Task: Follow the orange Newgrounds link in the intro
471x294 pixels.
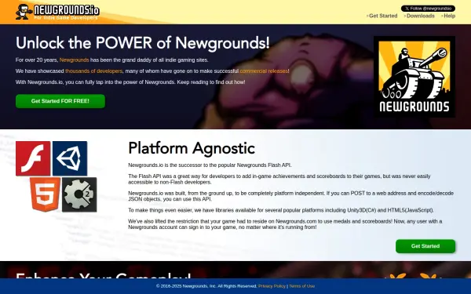Action: pyautogui.click(x=75, y=60)
